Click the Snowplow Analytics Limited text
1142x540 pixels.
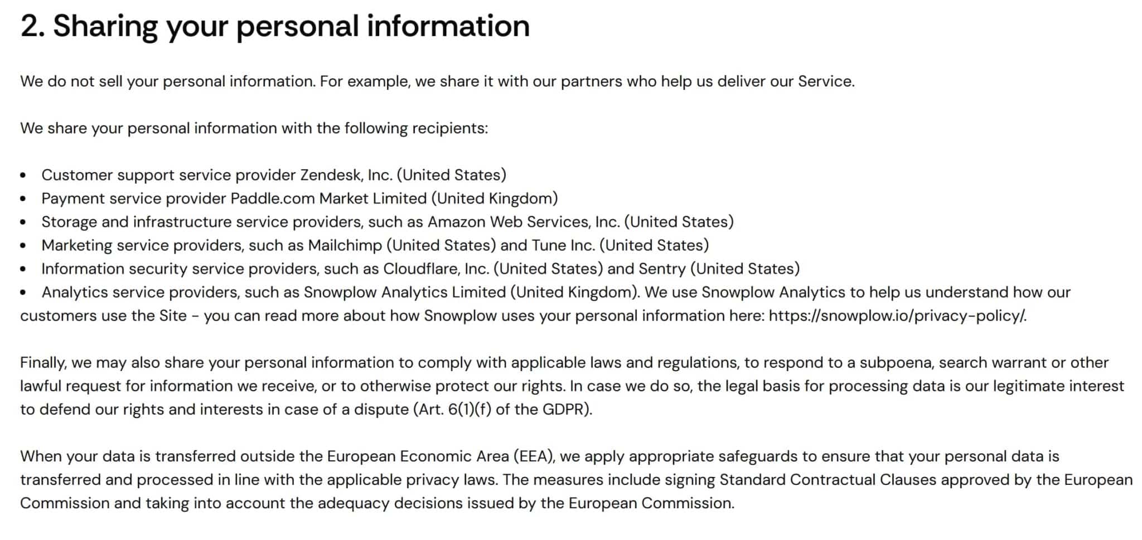(x=404, y=292)
